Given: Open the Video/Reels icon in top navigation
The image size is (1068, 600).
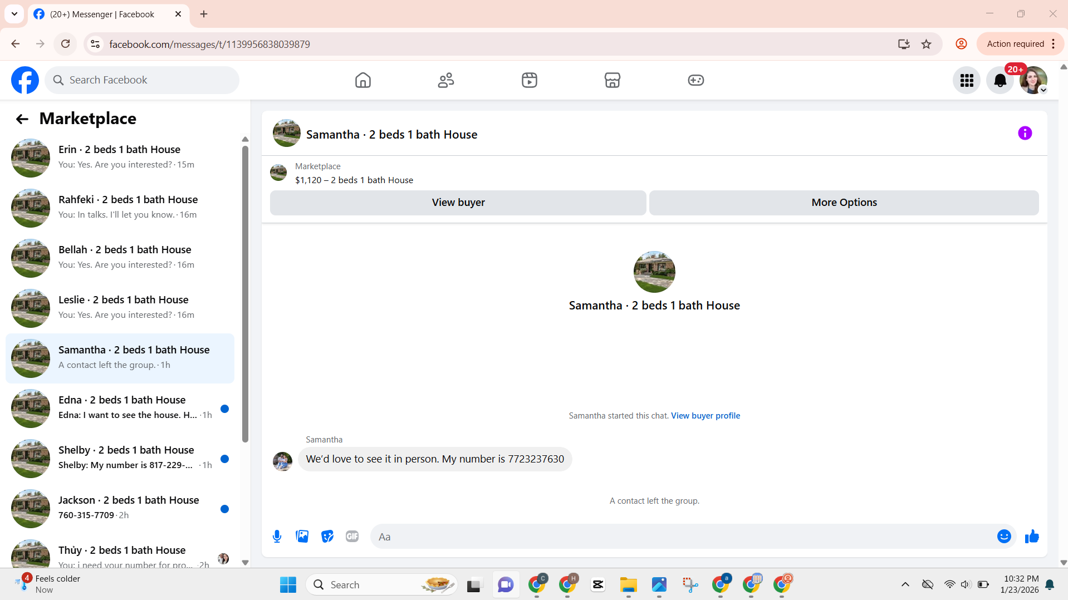Looking at the screenshot, I should 530,80.
